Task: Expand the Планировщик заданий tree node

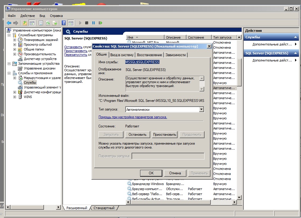Action: point(15,40)
